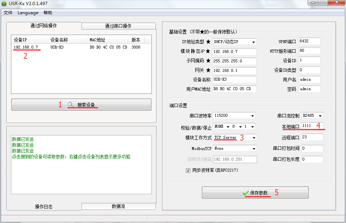The image size is (346, 223).
Task: Open the 文件 menu
Action: tap(8, 13)
